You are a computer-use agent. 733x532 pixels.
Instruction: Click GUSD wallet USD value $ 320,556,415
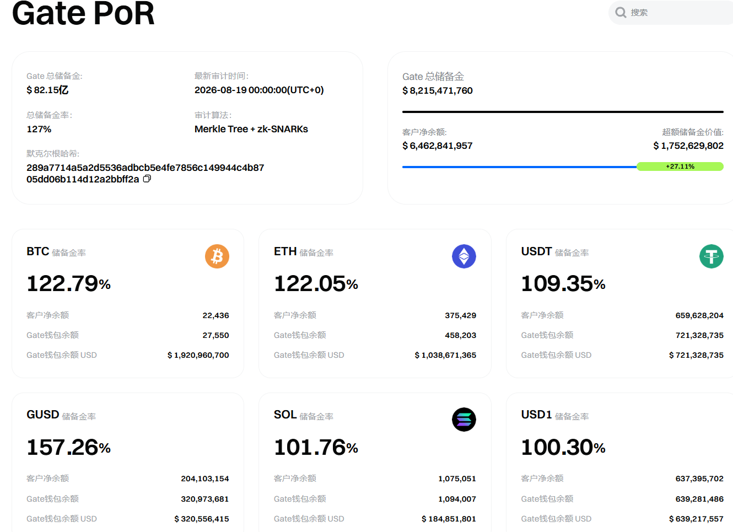pos(202,519)
